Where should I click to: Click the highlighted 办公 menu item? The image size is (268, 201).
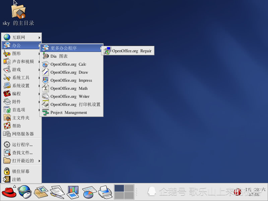tap(21, 45)
